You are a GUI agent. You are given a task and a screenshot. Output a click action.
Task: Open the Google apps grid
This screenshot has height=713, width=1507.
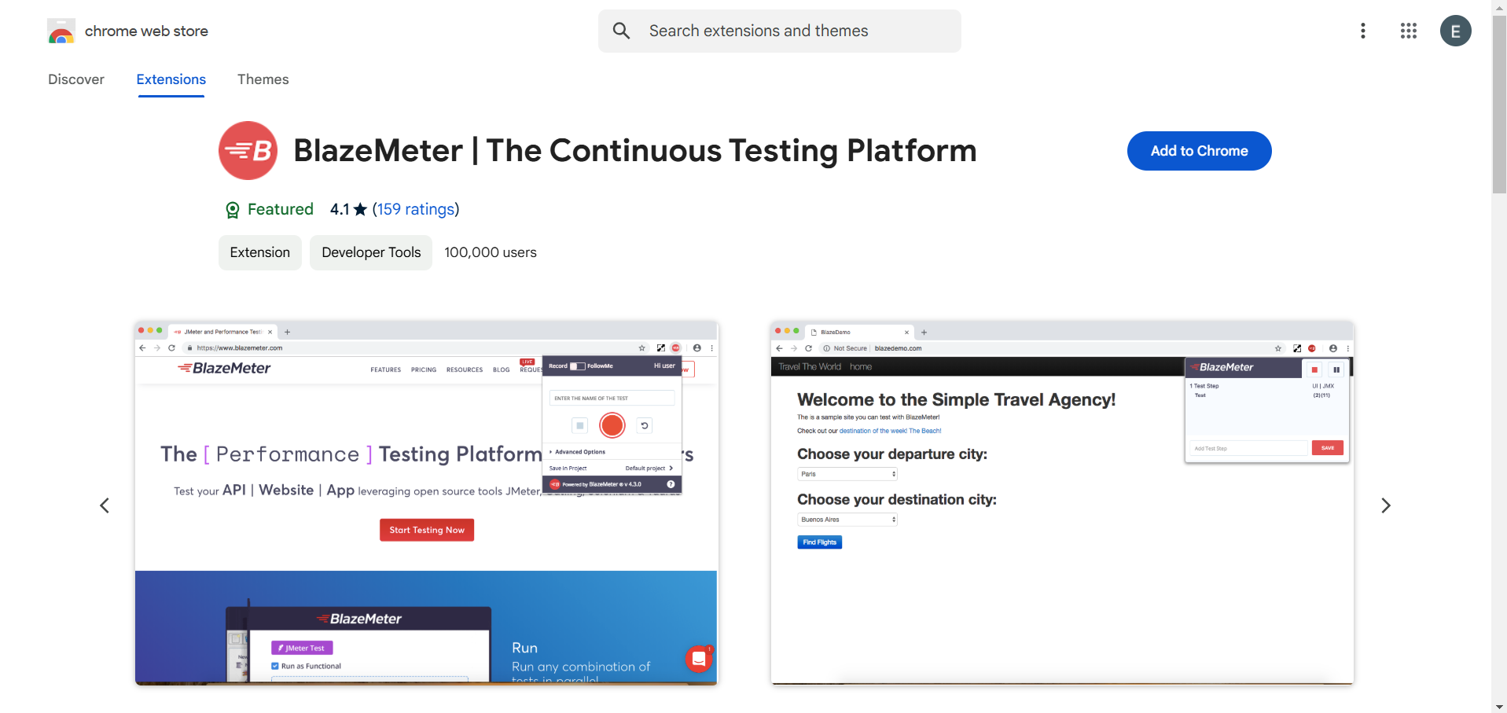[1408, 31]
